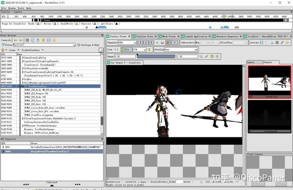Open the find binoculars tool in Event Browser
The height and width of the screenshot is (190, 293).
pyautogui.click(x=27, y=40)
